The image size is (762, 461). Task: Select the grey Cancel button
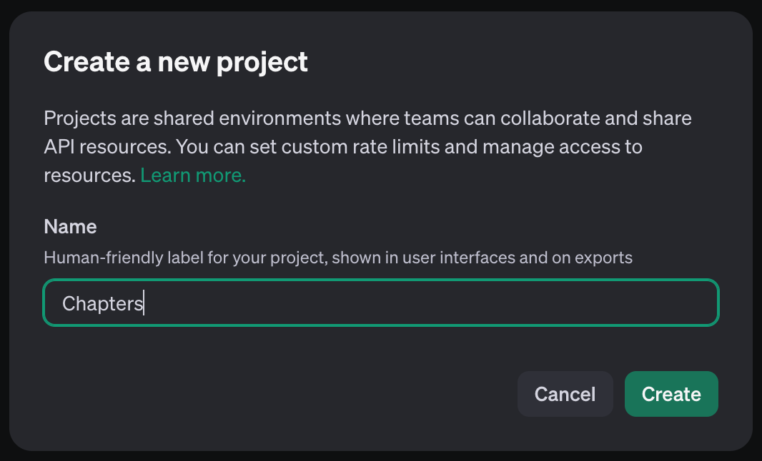(565, 394)
